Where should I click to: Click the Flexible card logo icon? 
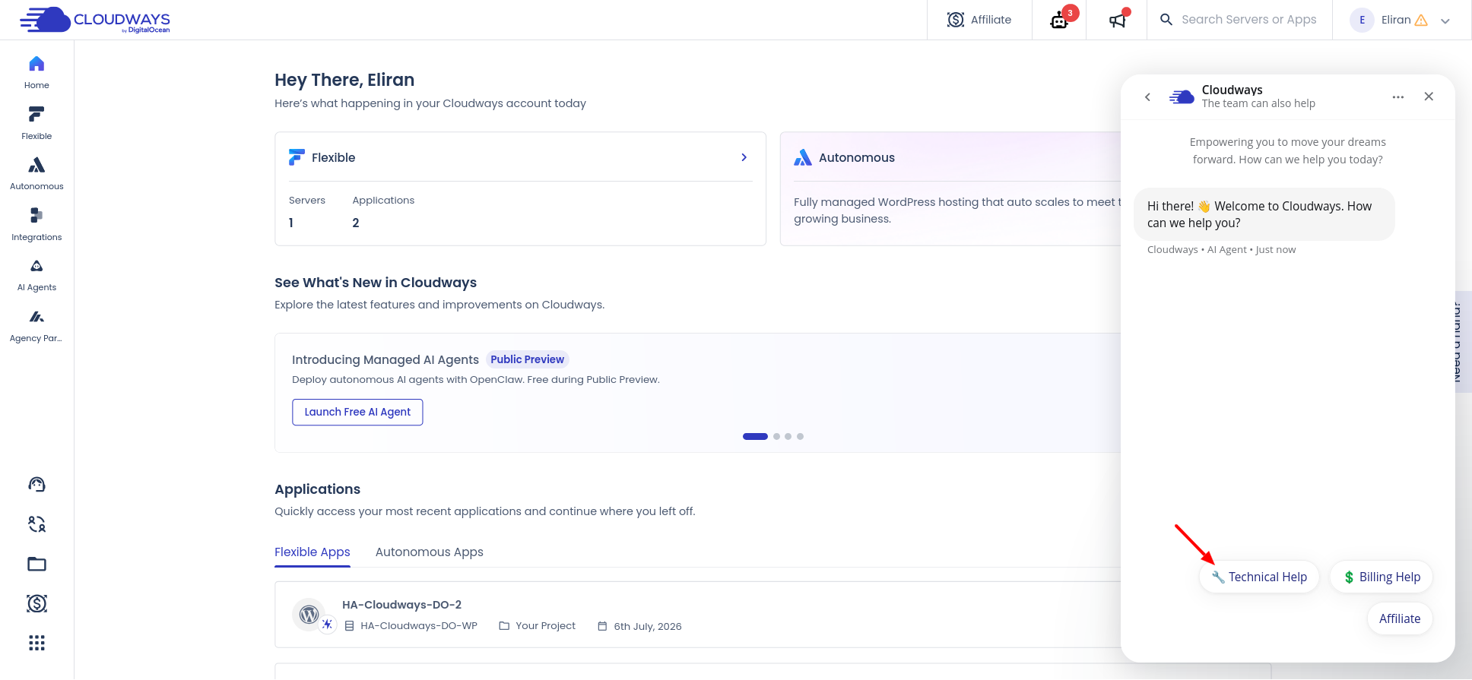(x=297, y=157)
